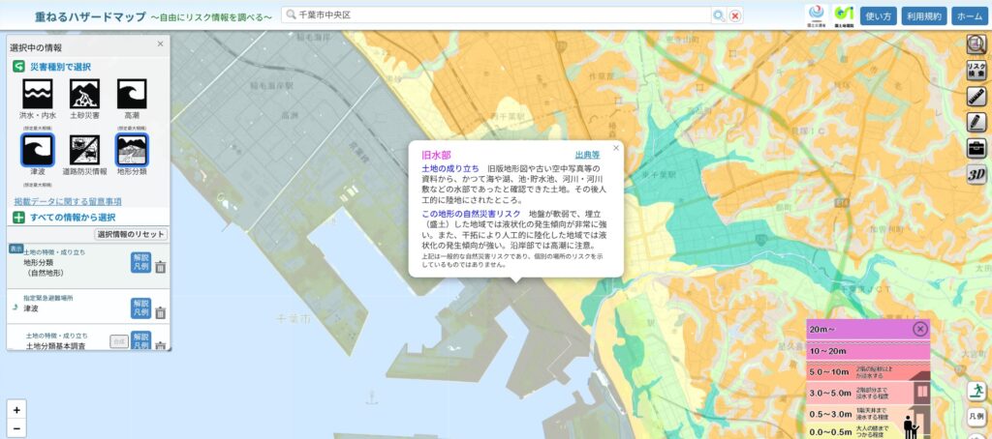Toggle 合成 on 土地分類基本調査 layer

coord(119,341)
